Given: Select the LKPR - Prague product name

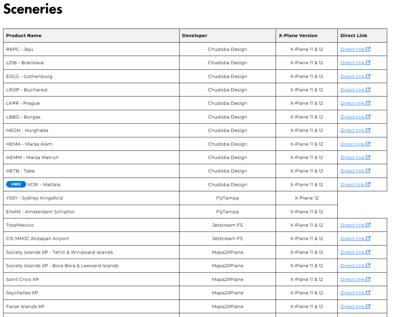Looking at the screenshot, I should (x=23, y=103).
